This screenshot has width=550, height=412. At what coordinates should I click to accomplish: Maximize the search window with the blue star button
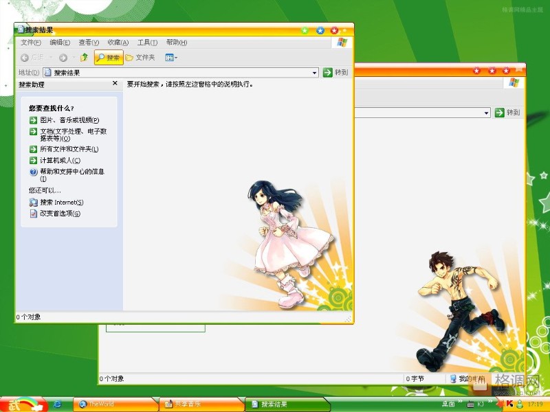point(320,30)
